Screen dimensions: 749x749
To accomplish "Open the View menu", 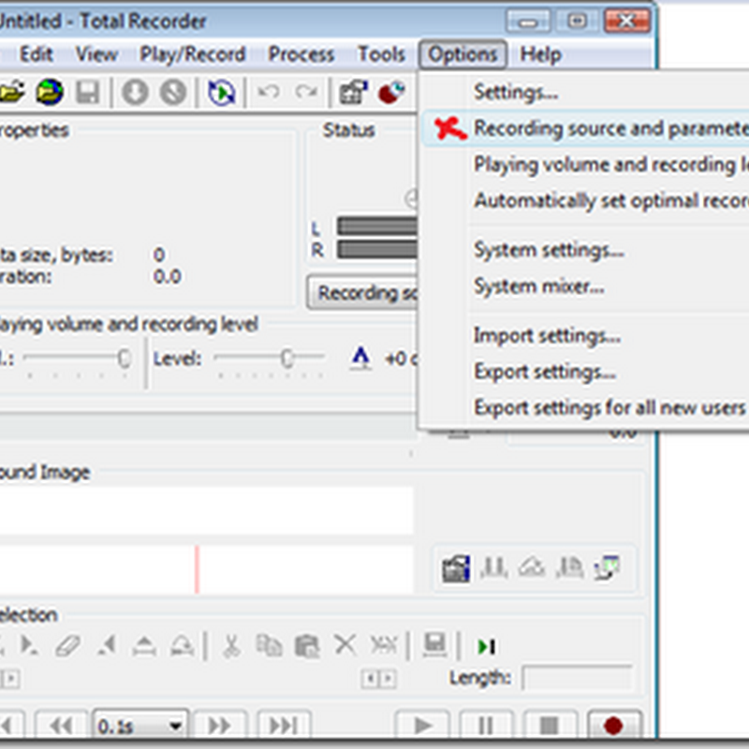I will point(96,54).
